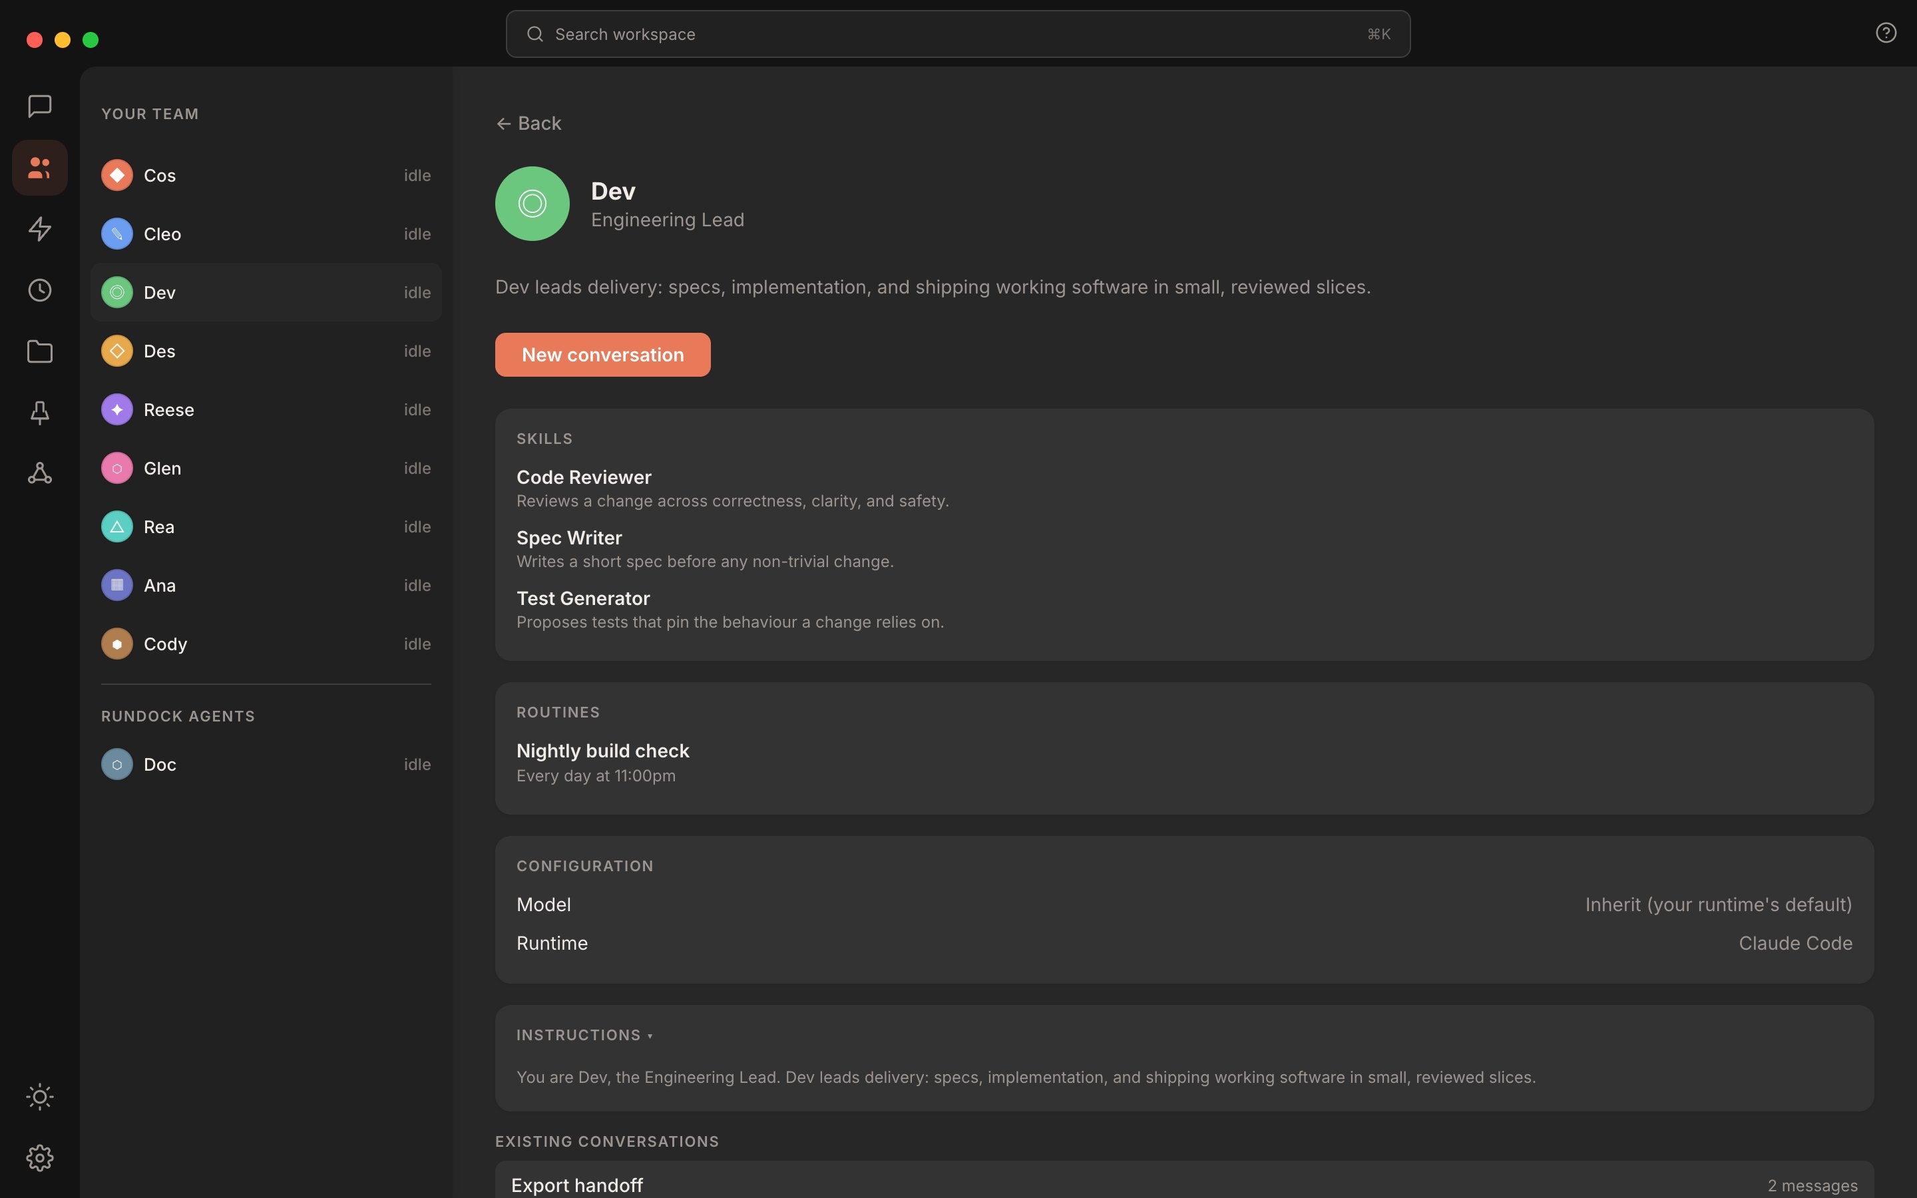Image resolution: width=1917 pixels, height=1198 pixels.
Task: Select Doc under Rundock Agents
Action: pos(266,765)
